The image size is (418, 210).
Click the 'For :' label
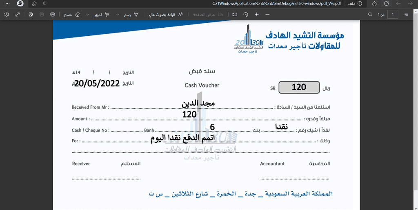coord(76,141)
